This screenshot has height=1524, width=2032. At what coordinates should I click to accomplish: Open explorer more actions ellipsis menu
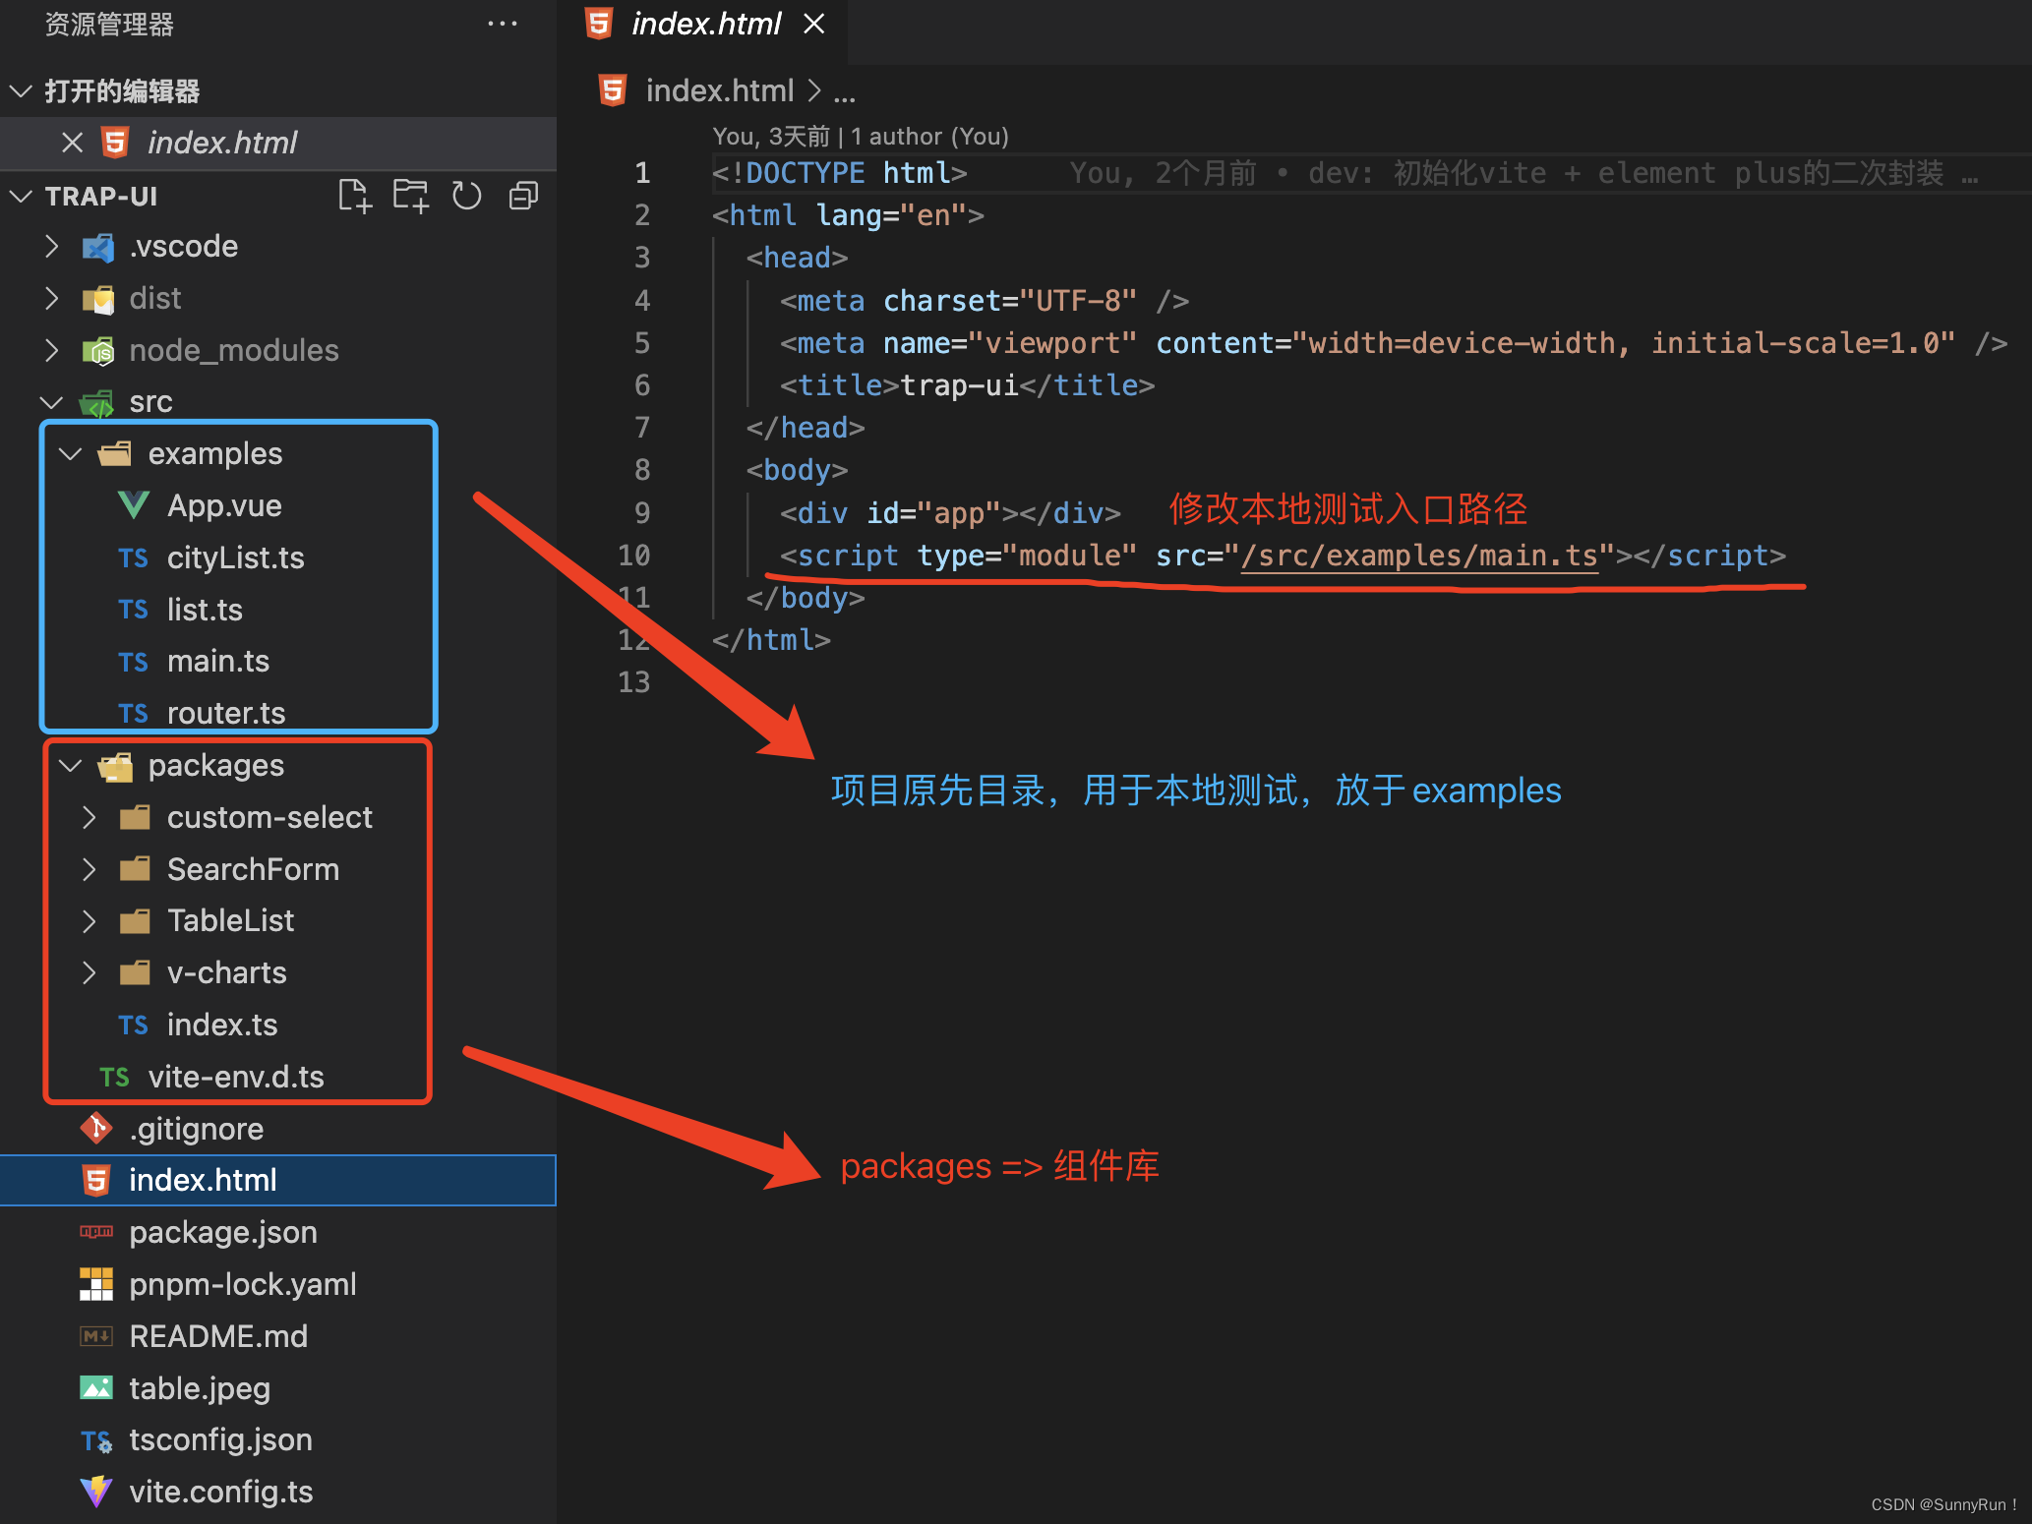(x=503, y=24)
